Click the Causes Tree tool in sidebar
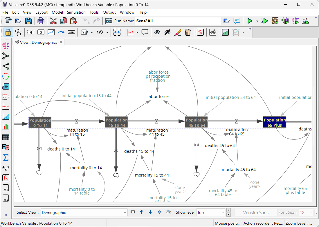Image resolution: width=319 pixels, height=227 pixels. (x=6, y=56)
